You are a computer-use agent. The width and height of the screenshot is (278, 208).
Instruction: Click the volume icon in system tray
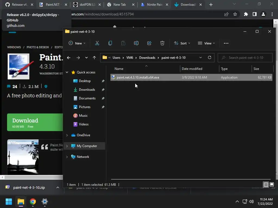click(x=251, y=201)
